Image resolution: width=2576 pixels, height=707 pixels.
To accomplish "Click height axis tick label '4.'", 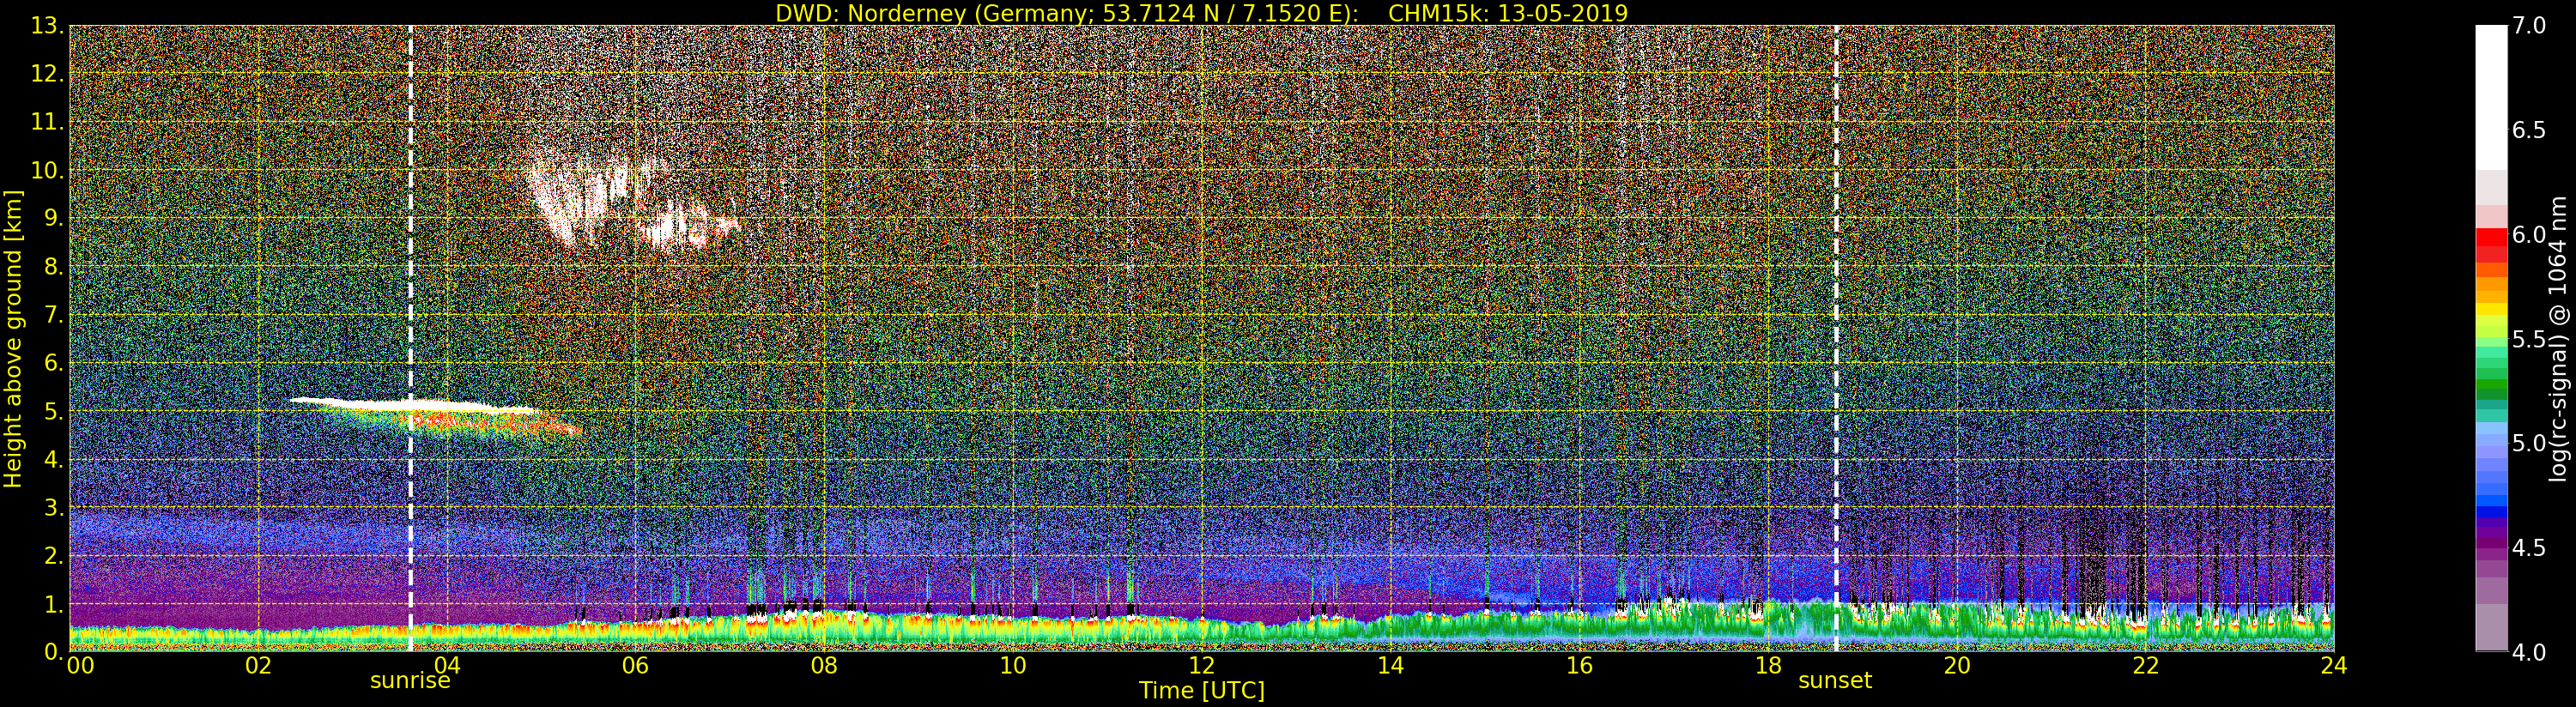I will 54,459.
